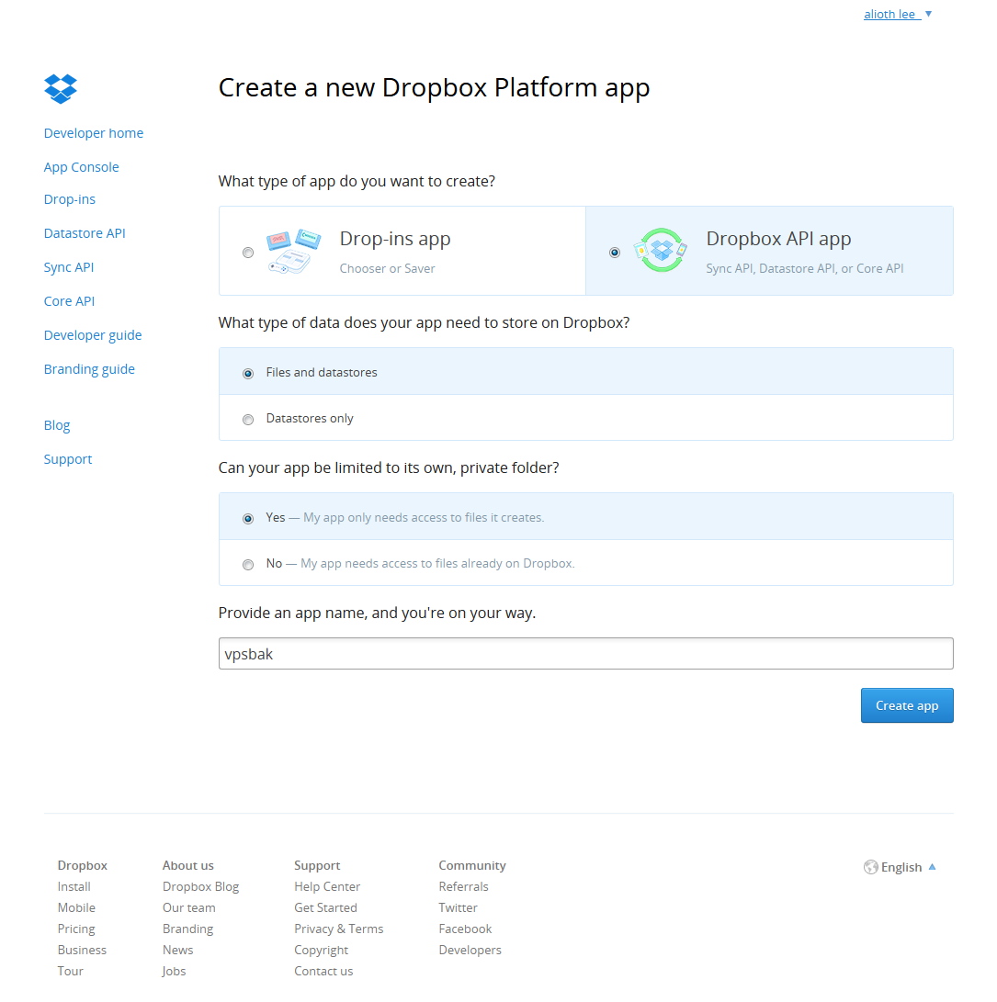The height and width of the screenshot is (1002, 997).
Task: Open the footer Jobs link
Action: [174, 972]
